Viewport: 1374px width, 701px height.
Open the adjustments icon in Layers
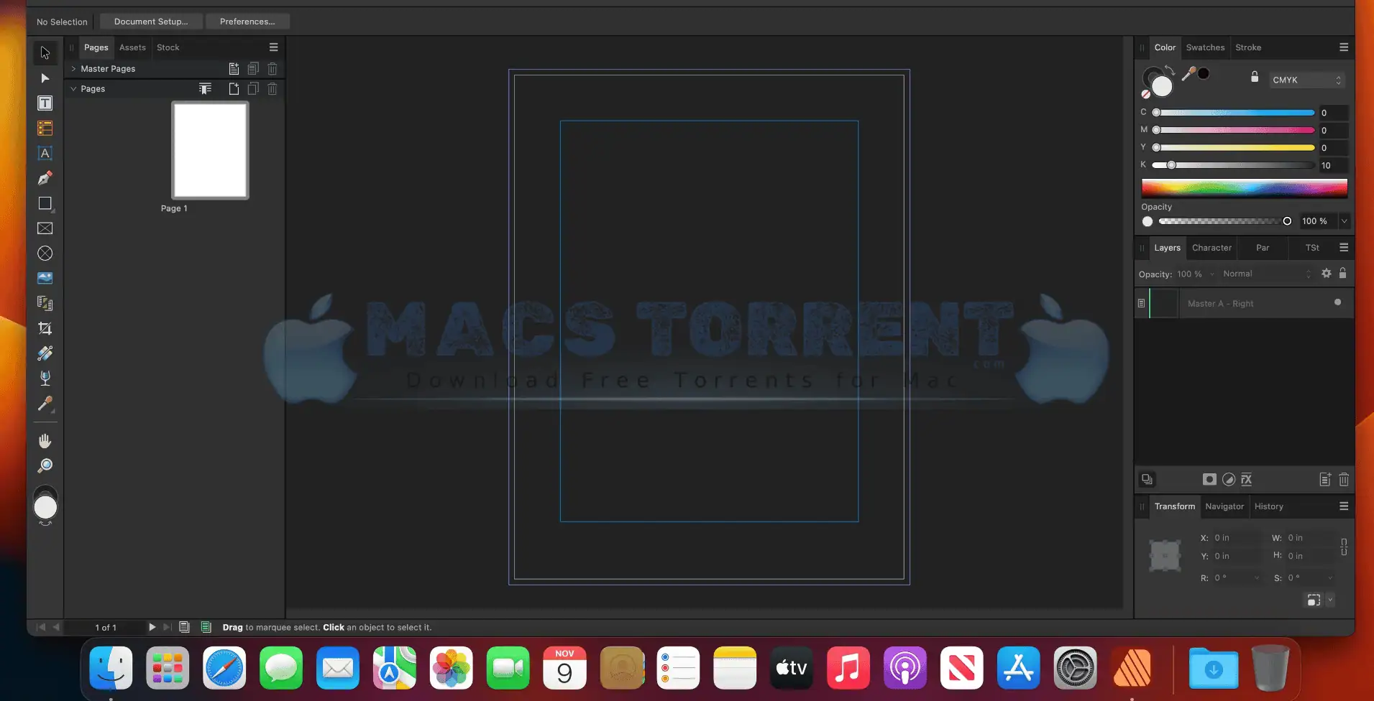coord(1229,480)
